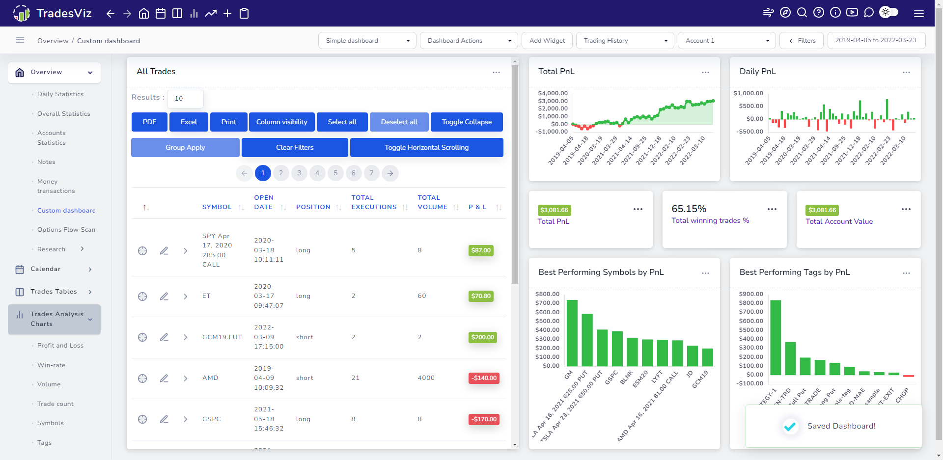
Task: Open Total winning trades % widget options
Action: [x=772, y=209]
